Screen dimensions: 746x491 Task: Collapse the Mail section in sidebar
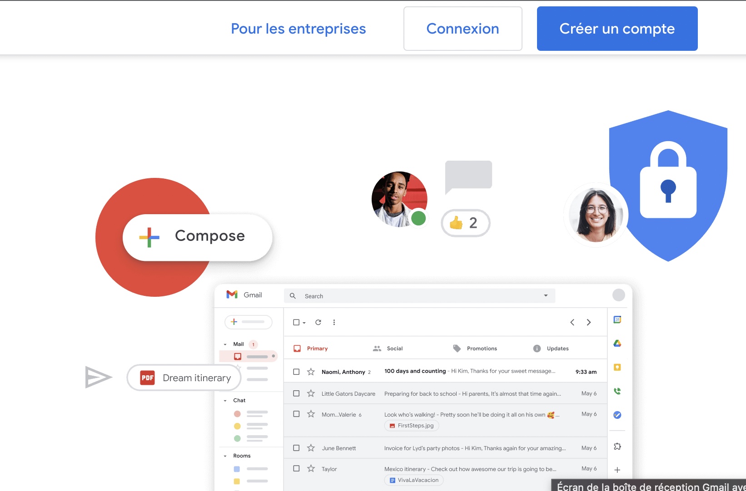(x=225, y=344)
